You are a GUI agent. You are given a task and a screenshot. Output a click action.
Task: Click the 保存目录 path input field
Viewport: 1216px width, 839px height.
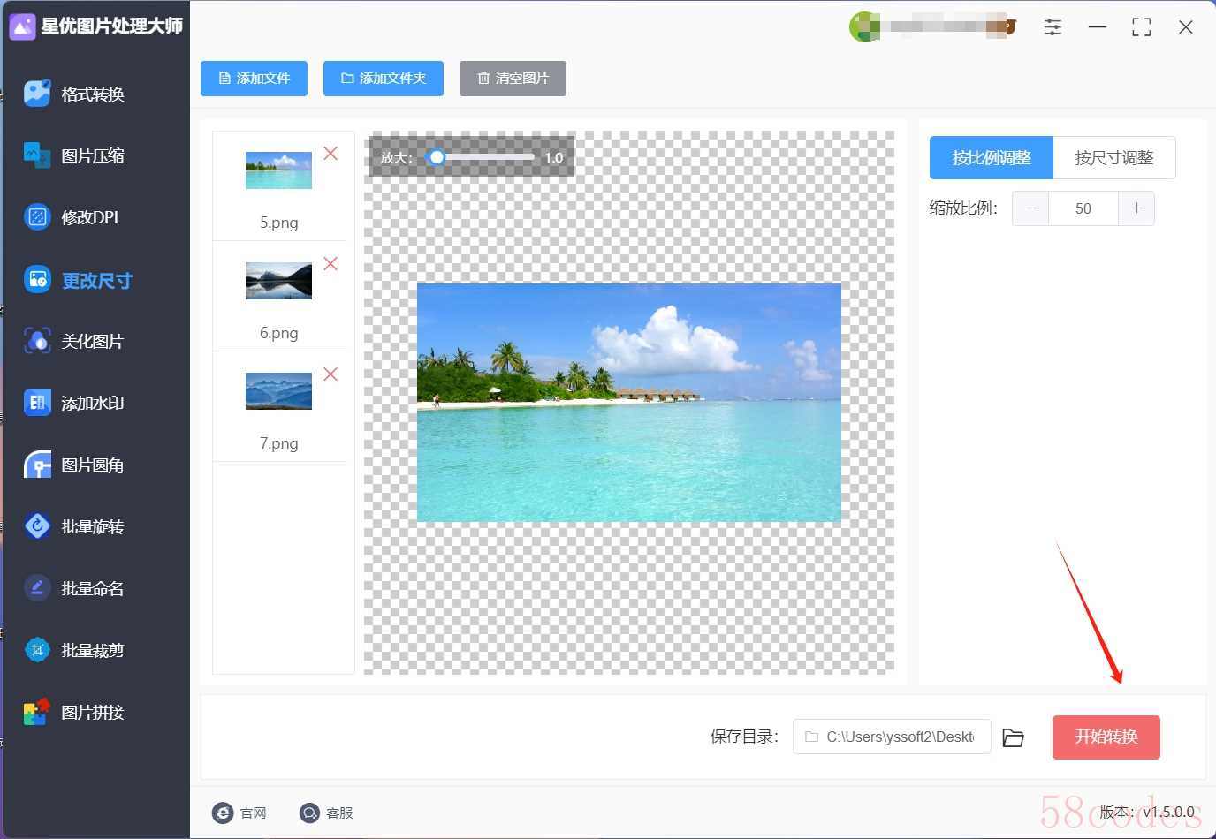point(892,737)
